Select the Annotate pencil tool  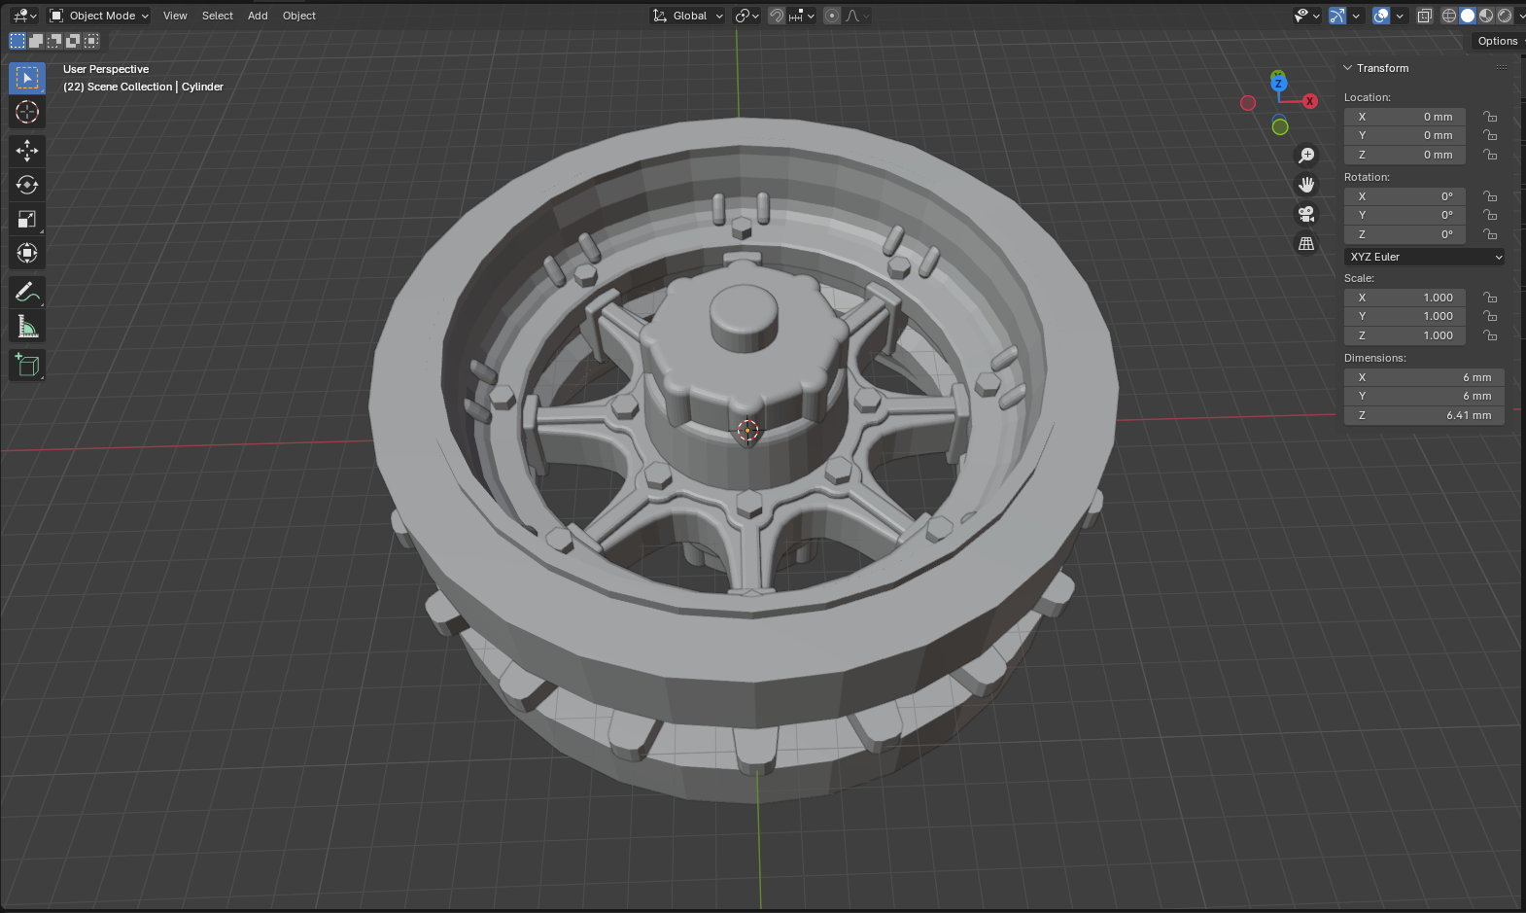tap(27, 292)
